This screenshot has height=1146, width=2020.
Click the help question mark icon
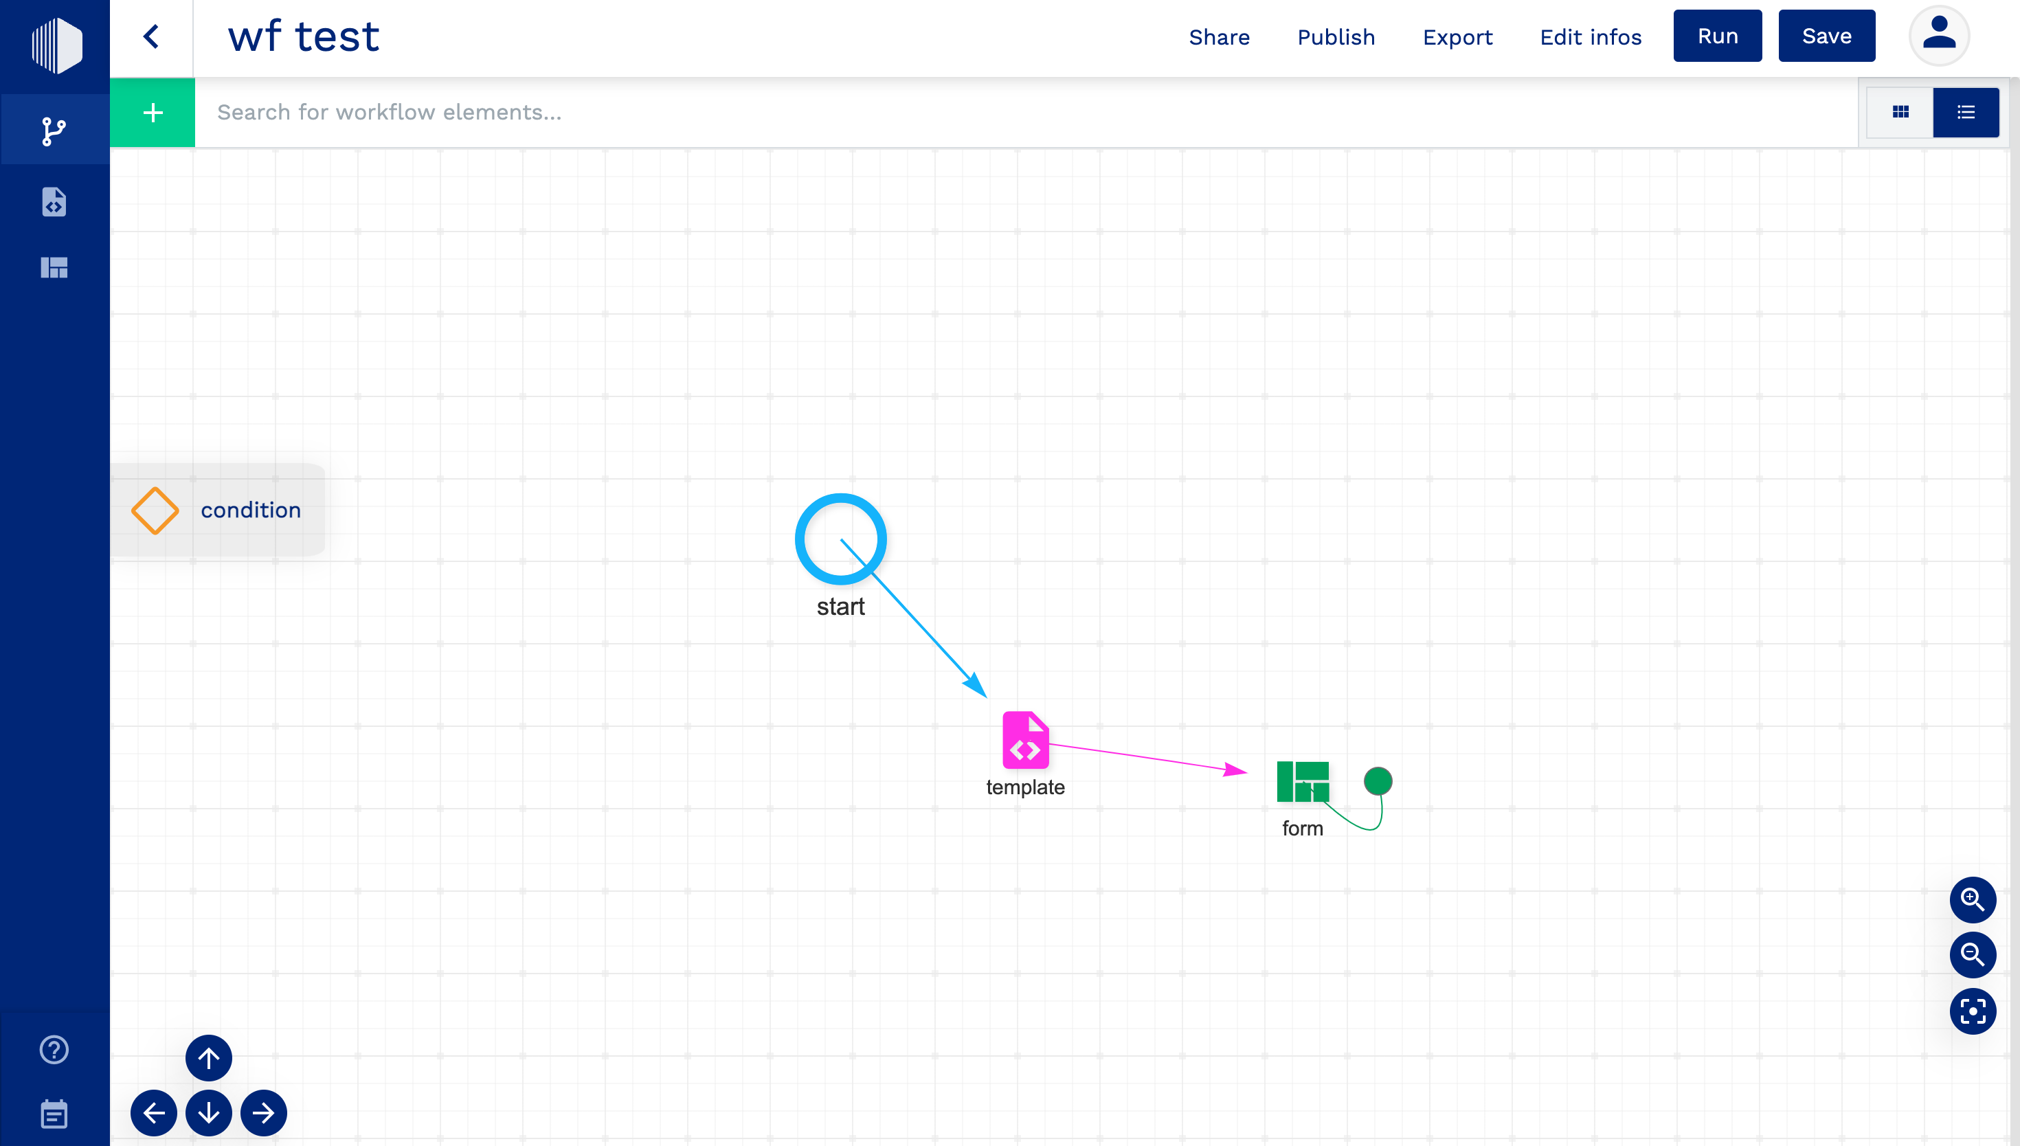[54, 1049]
